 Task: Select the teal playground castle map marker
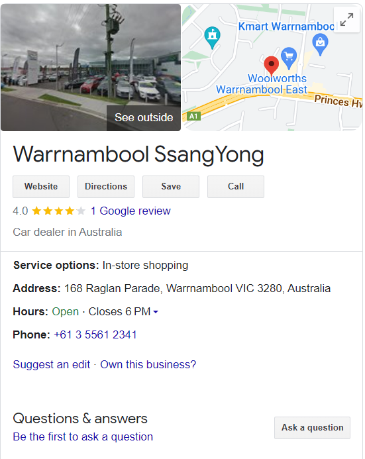tap(212, 37)
